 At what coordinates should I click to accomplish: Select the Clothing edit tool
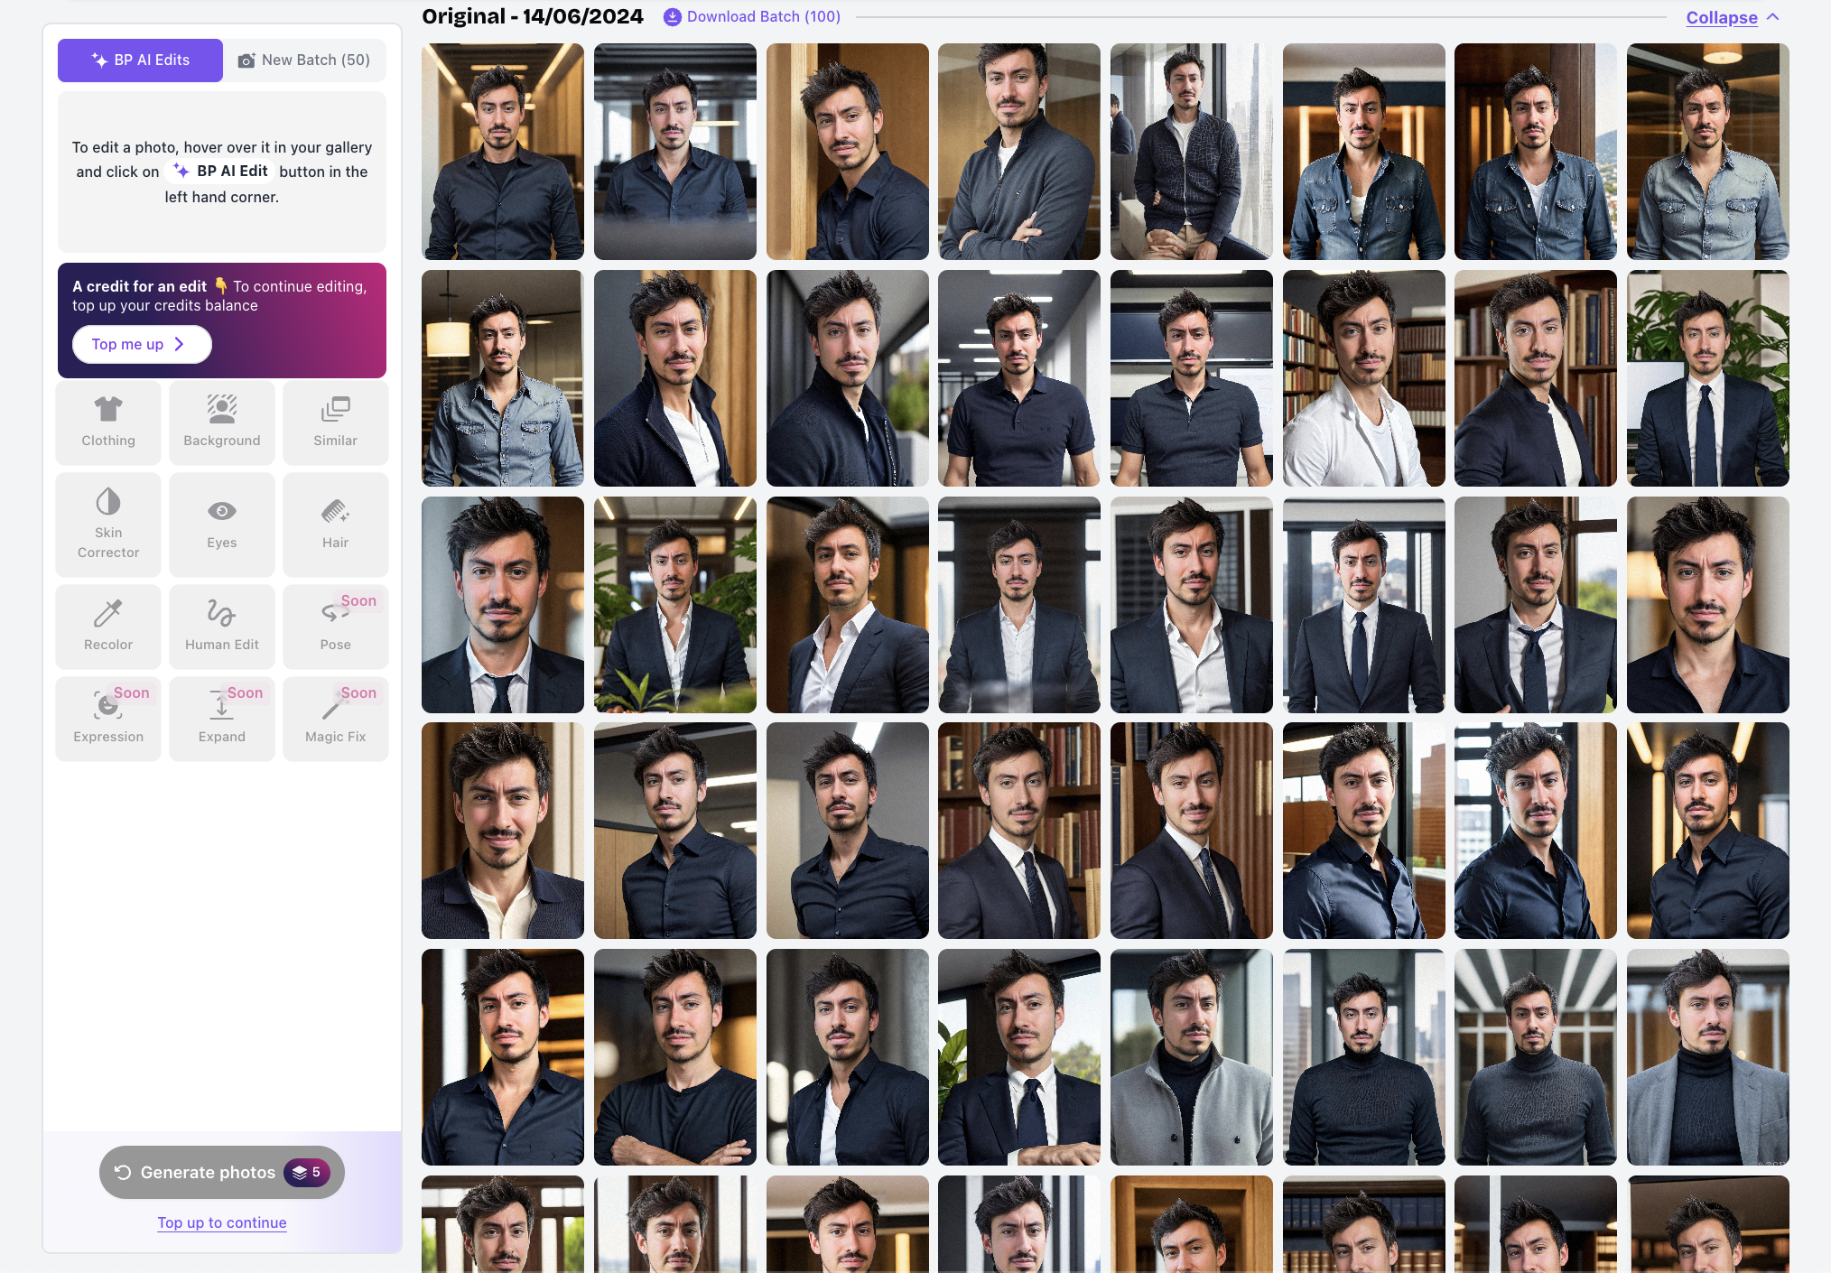(x=107, y=423)
